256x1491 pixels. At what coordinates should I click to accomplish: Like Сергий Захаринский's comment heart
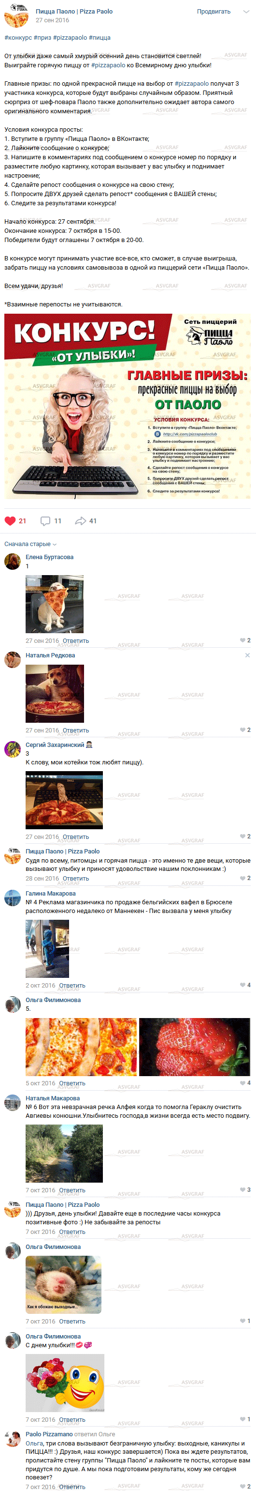pos(242,837)
